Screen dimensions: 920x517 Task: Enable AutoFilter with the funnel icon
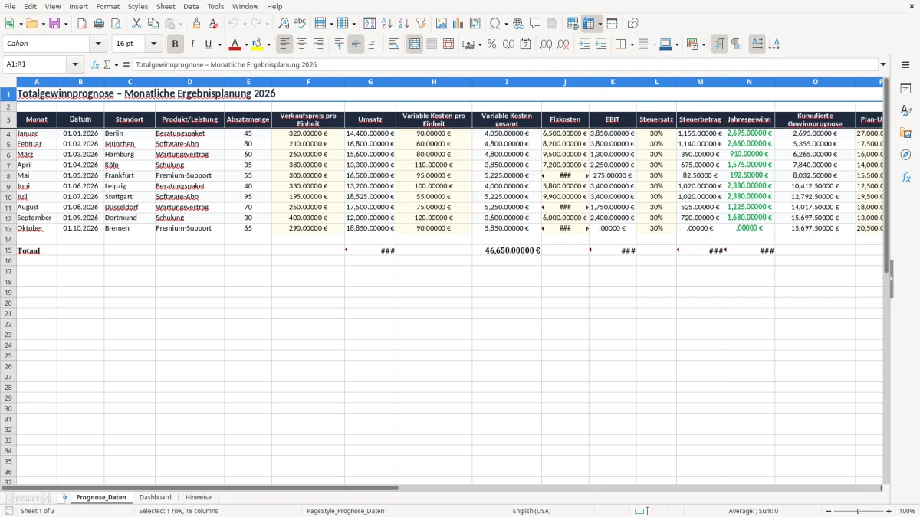[421, 24]
